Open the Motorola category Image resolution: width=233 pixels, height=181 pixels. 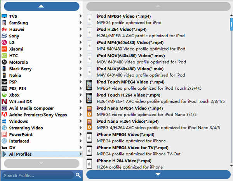click(x=19, y=62)
